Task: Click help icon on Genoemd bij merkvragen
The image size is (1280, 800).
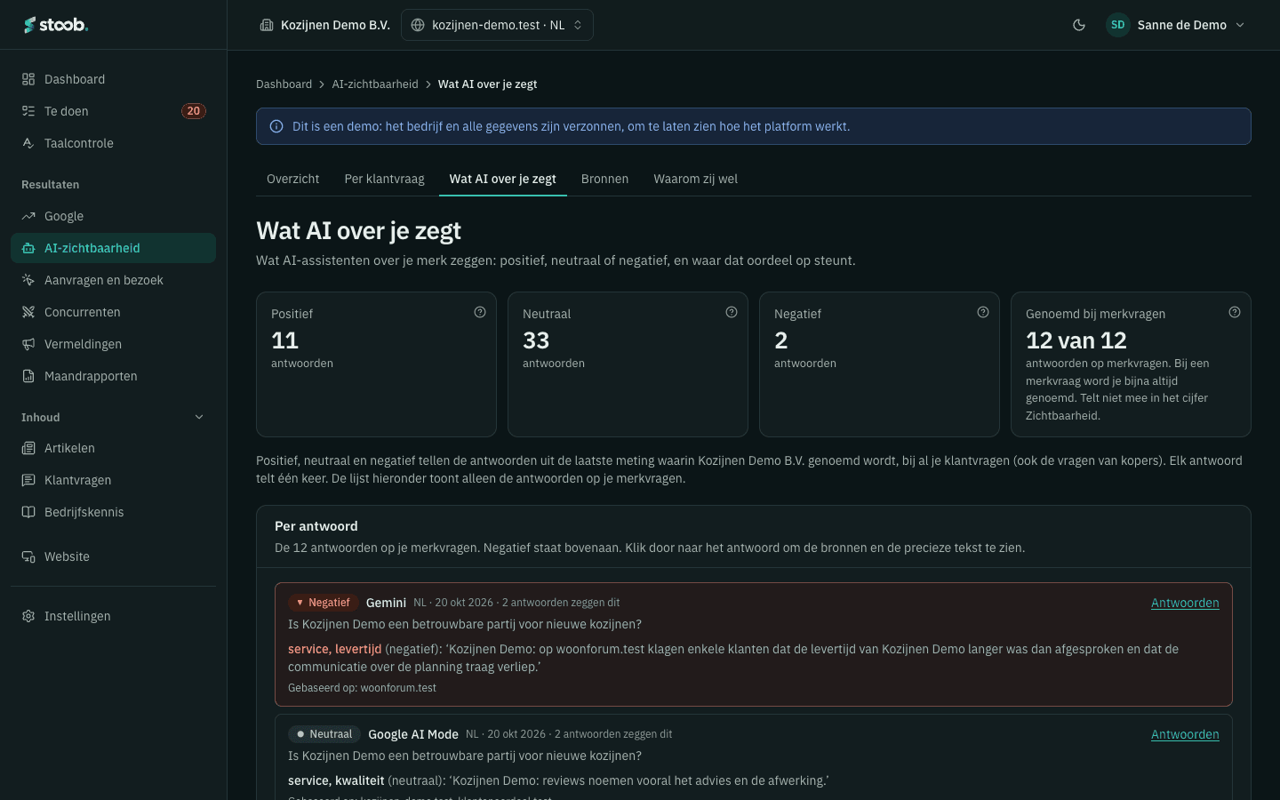Action: click(x=1235, y=312)
